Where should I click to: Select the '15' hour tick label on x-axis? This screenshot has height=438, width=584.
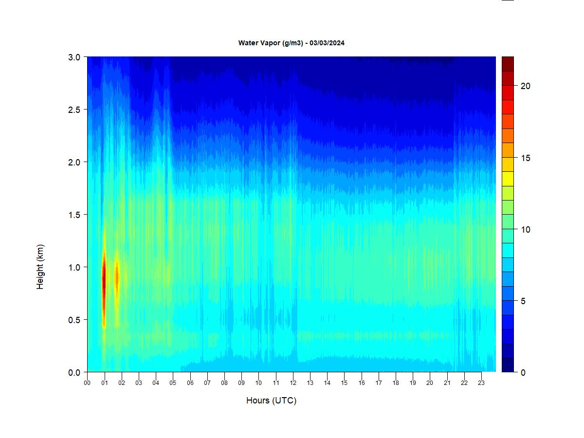pyautogui.click(x=344, y=383)
